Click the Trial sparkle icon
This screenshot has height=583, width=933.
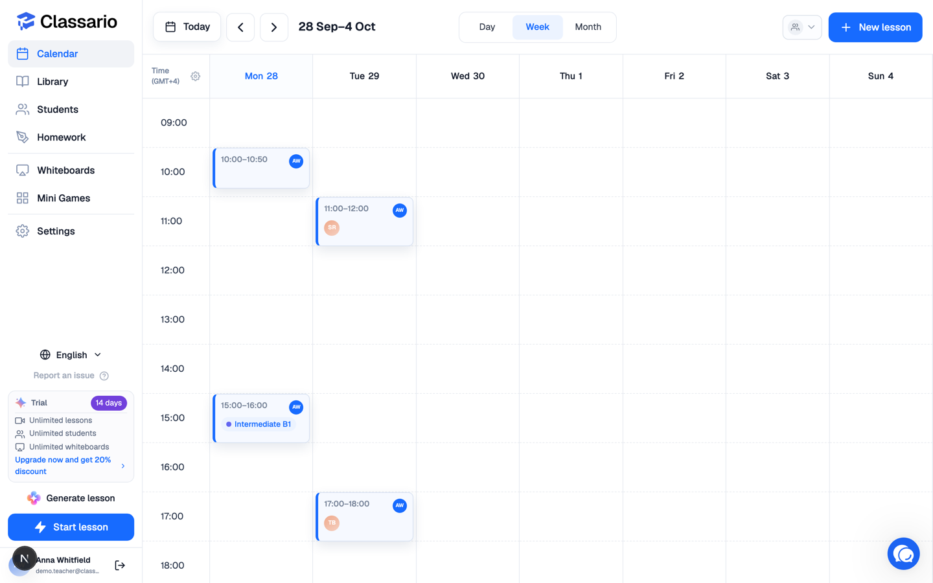(21, 403)
